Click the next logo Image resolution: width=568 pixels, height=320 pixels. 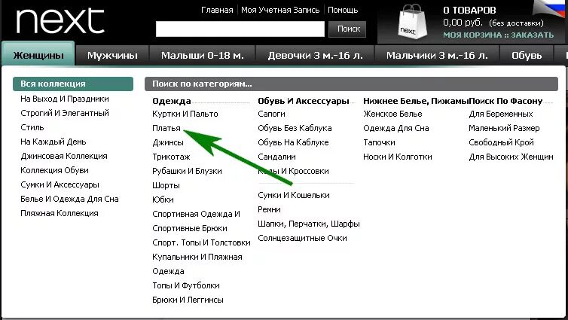point(60,22)
